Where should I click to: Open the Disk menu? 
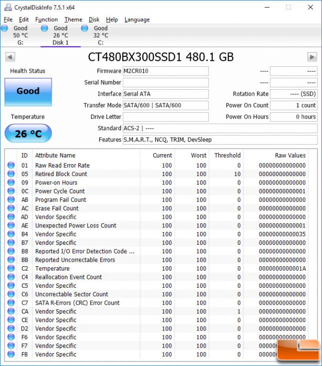click(94, 19)
